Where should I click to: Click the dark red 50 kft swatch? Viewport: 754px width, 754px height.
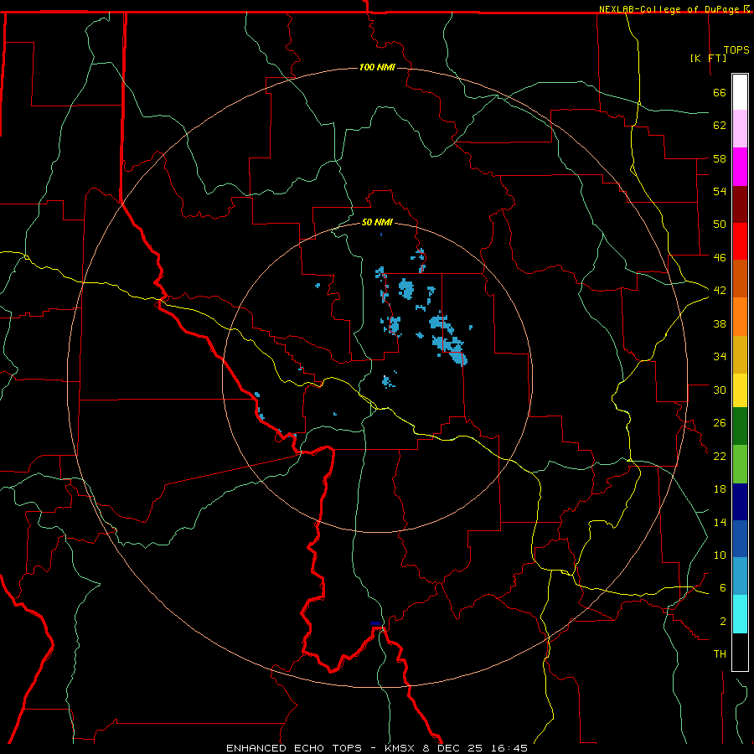tap(740, 204)
